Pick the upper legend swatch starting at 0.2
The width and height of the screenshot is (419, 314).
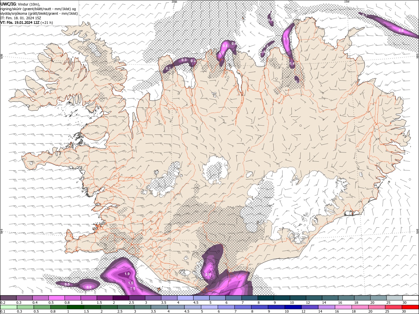(x=8, y=298)
